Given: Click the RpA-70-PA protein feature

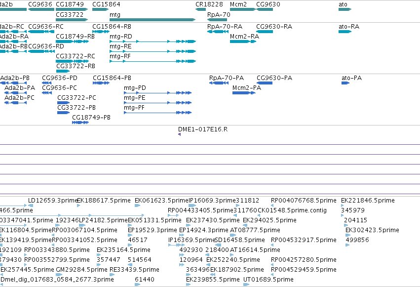Looking at the screenshot, I should pos(219,83).
